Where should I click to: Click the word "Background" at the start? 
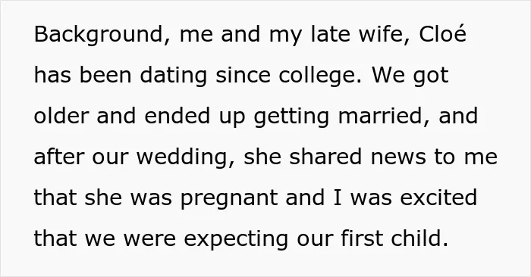click(x=98, y=35)
